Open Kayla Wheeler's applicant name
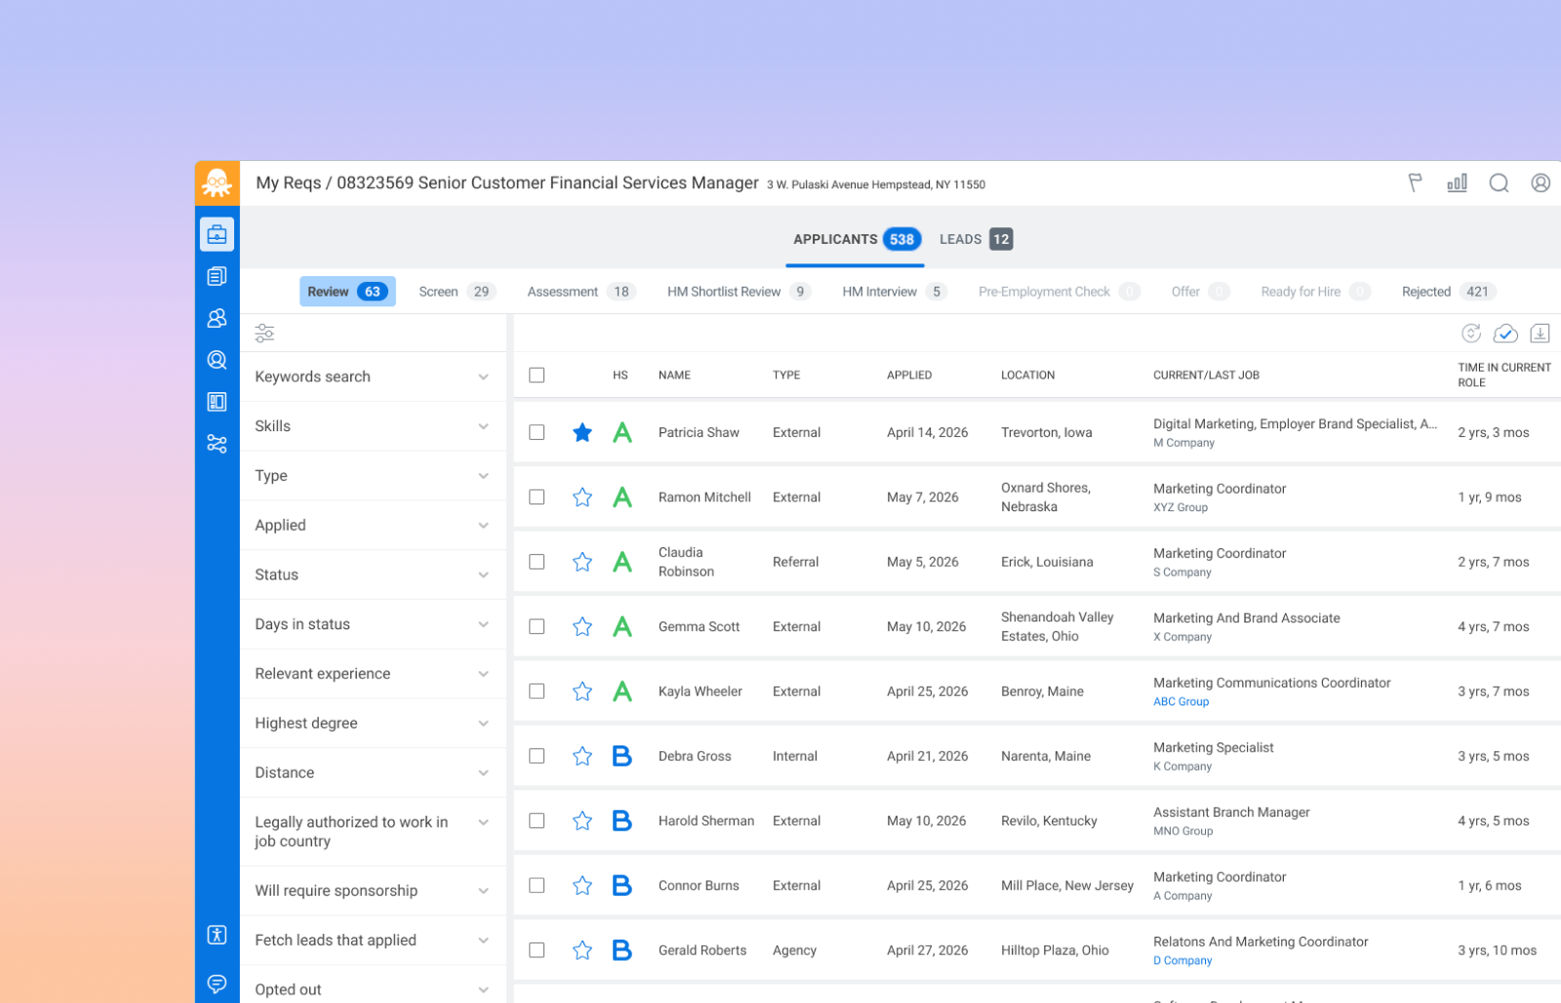 tap(700, 692)
